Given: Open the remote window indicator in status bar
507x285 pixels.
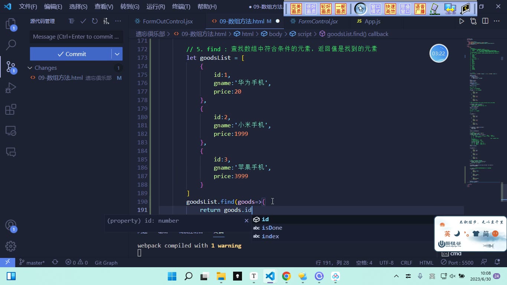Looking at the screenshot, I should [x=7, y=262].
